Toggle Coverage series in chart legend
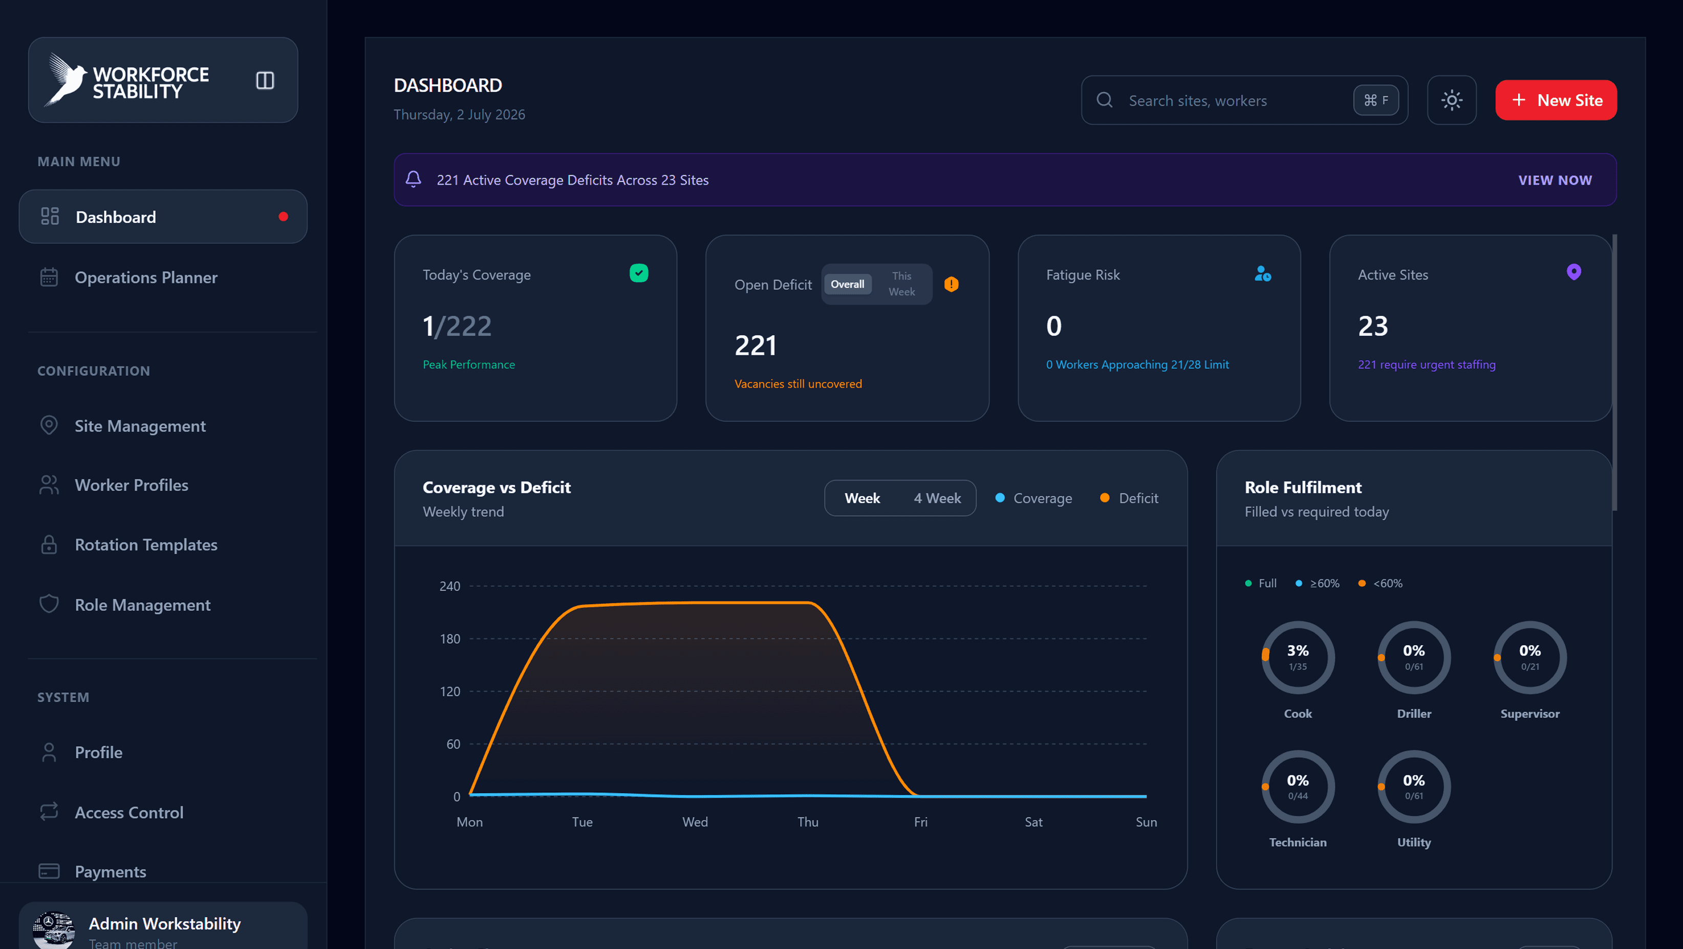This screenshot has height=949, width=1683. pos(1033,498)
